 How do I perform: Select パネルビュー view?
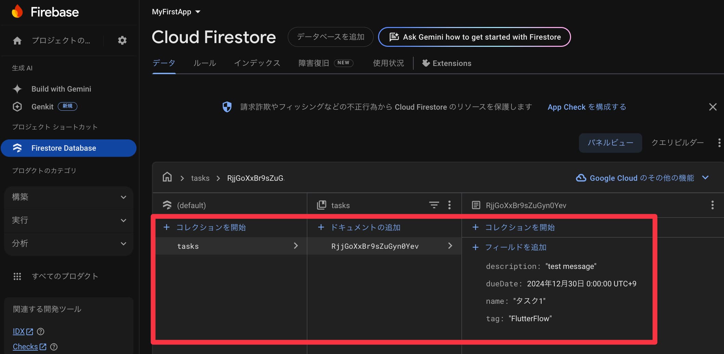(x=610, y=142)
